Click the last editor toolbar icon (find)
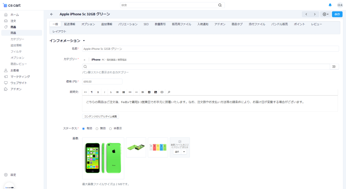Screen dimensions: 346x189 tap(169, 92)
